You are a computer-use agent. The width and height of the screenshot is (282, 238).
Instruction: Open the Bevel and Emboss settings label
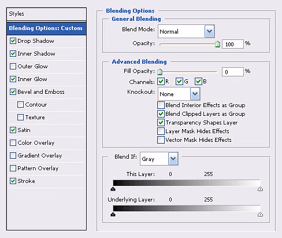coord(41,92)
